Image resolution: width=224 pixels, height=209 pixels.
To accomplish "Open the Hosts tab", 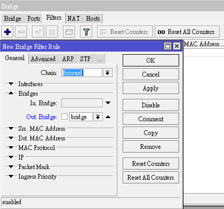I will click(93, 19).
